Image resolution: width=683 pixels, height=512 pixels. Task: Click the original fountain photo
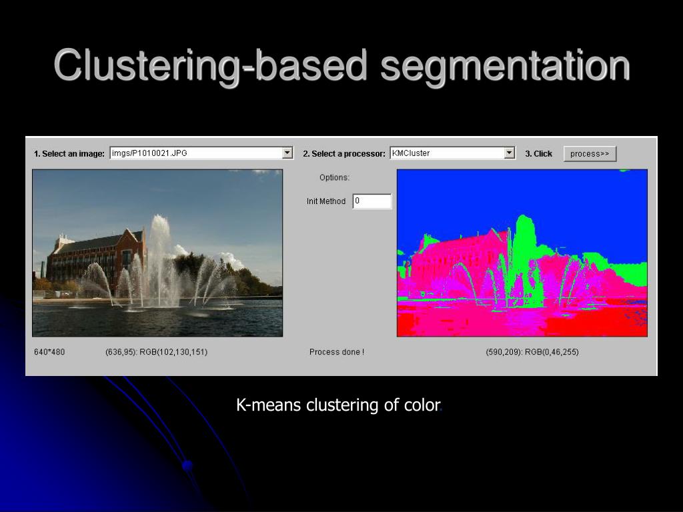click(x=157, y=253)
